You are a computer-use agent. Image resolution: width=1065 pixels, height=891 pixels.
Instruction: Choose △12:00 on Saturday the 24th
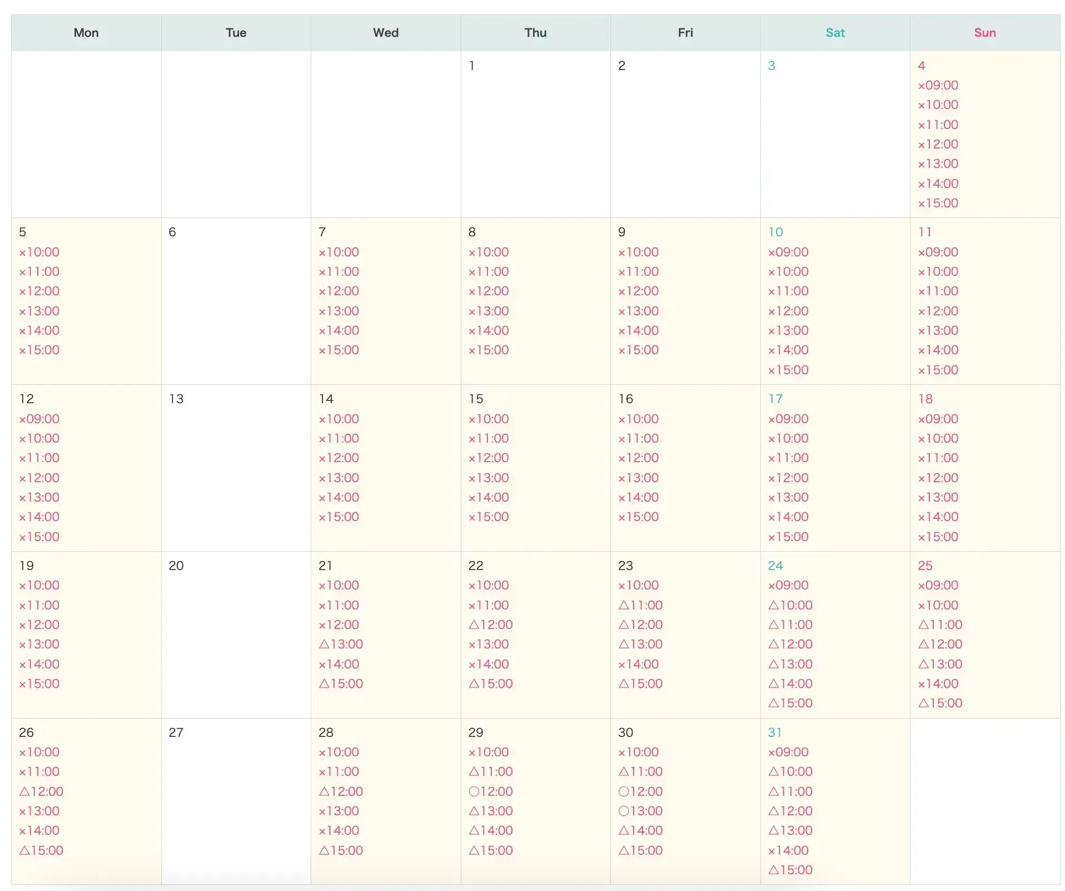click(x=790, y=644)
